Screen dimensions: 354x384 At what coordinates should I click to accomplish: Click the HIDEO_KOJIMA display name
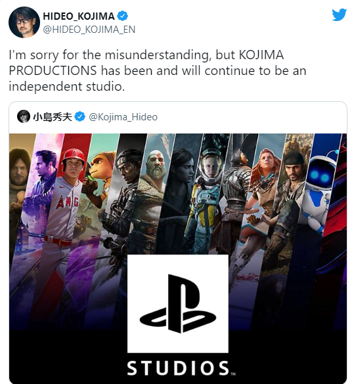[x=79, y=16]
